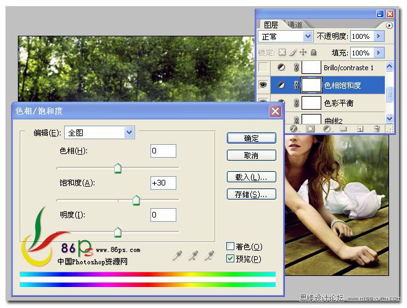Lock position move icon
This screenshot has height=308, width=407.
[303, 52]
